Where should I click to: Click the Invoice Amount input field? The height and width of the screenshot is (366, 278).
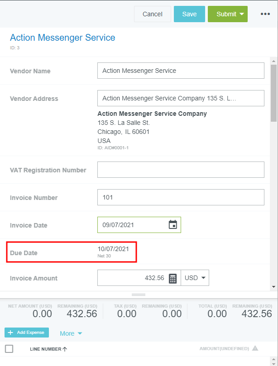(131, 278)
